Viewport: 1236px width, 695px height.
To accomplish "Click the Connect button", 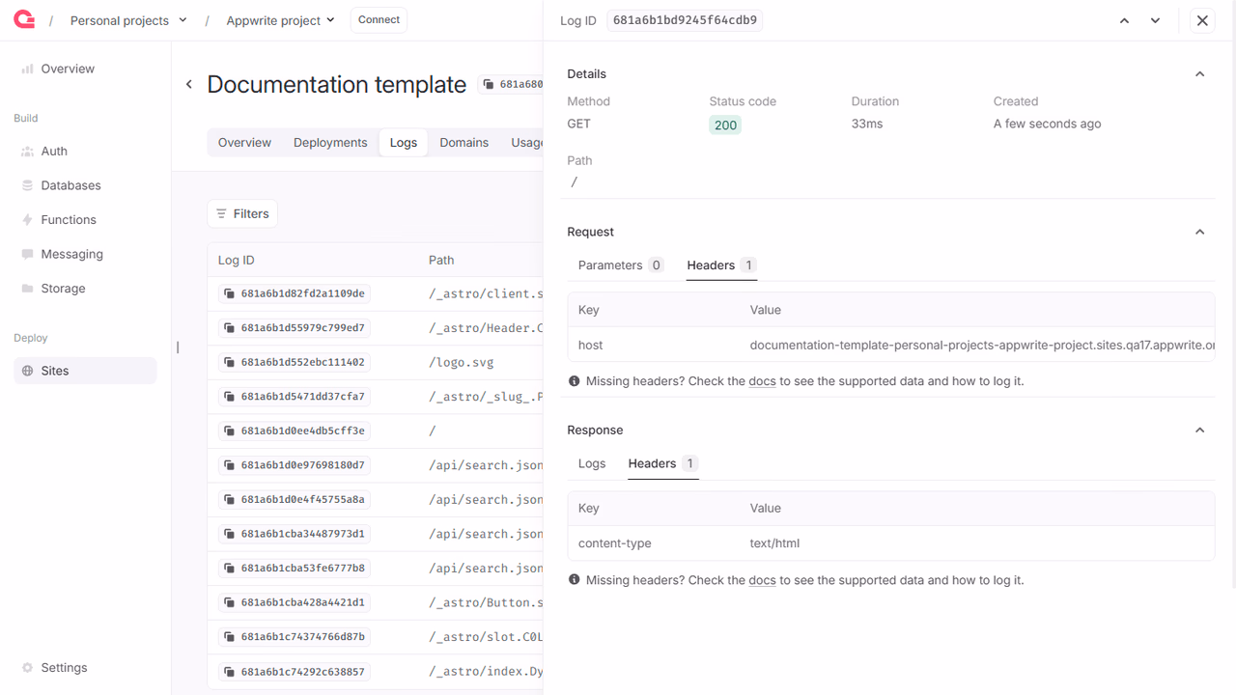I will coord(379,20).
